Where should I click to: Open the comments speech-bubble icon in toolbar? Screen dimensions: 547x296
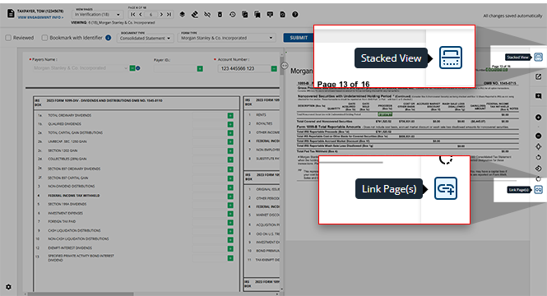270,14
